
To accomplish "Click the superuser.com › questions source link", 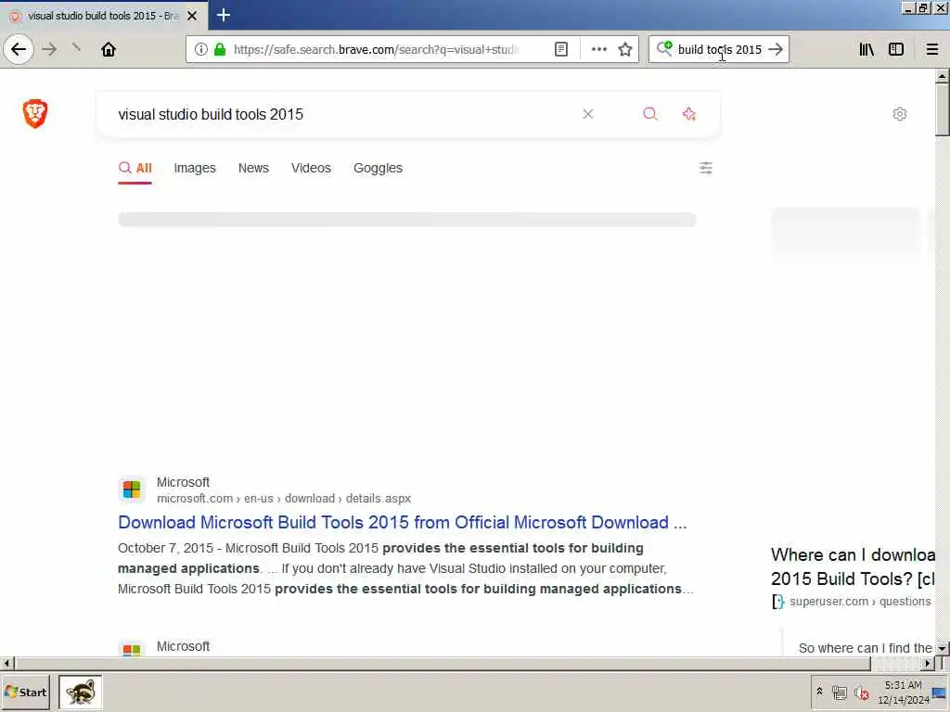I will click(x=860, y=601).
